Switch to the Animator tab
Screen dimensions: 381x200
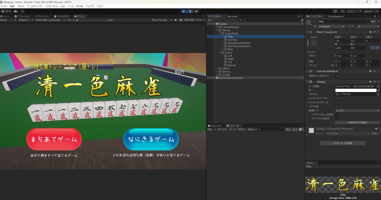tap(42, 16)
